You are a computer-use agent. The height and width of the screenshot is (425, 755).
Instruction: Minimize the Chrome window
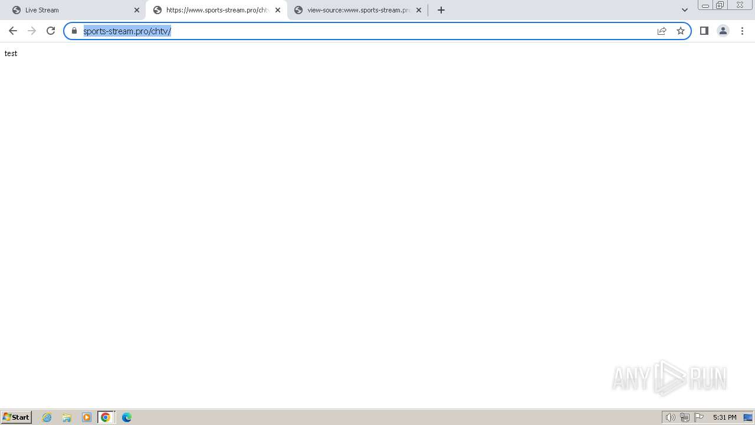click(705, 5)
